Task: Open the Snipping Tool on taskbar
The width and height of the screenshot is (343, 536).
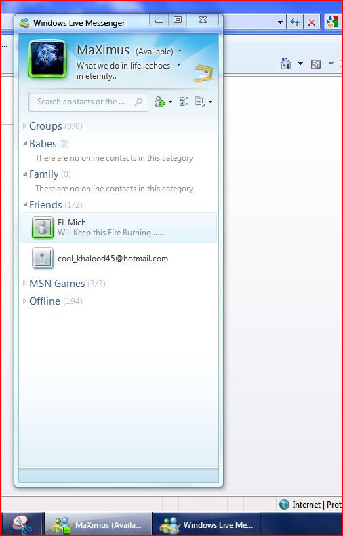Action: coord(22,524)
